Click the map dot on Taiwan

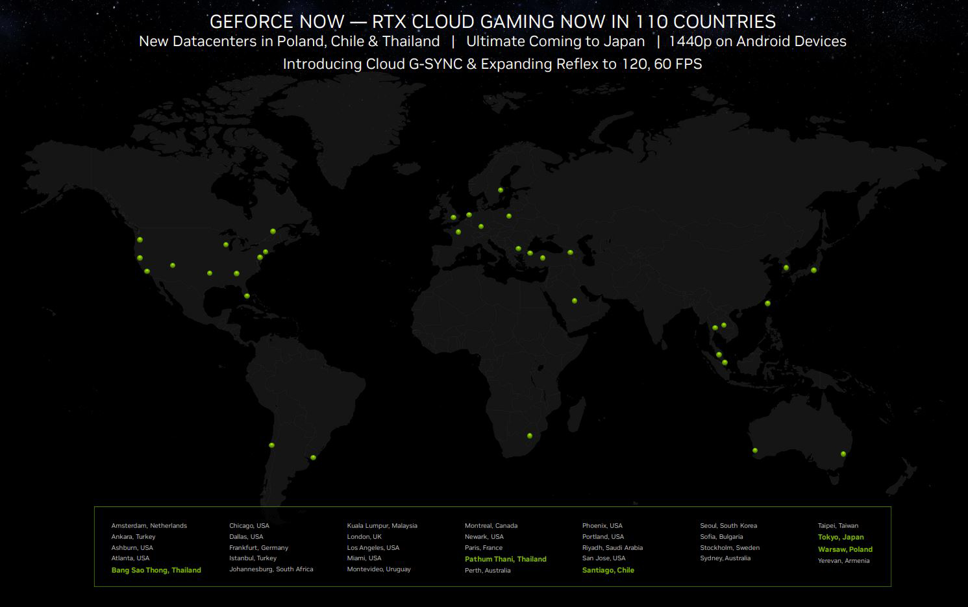click(x=767, y=303)
